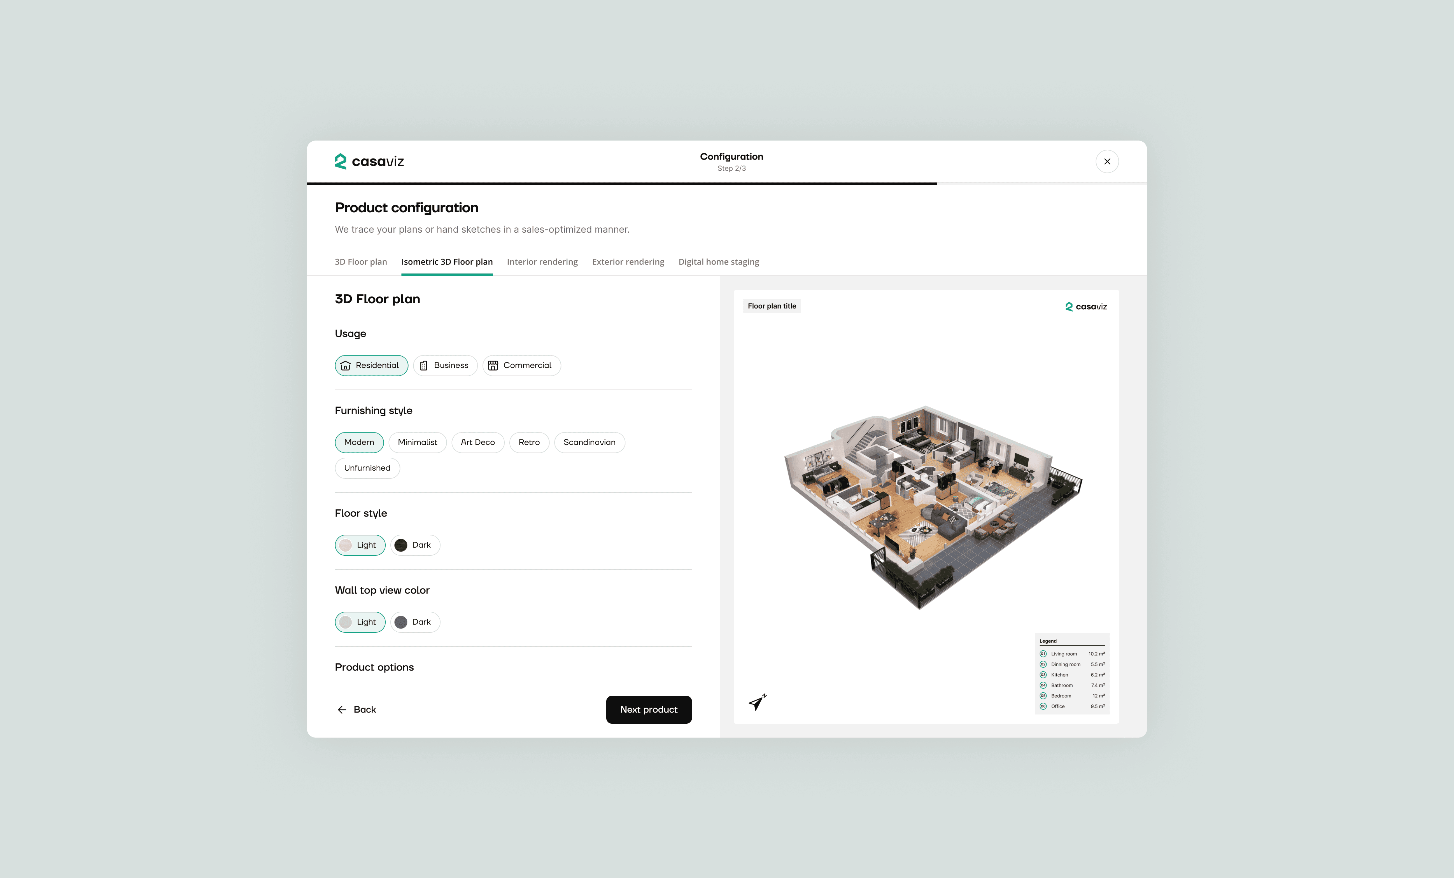This screenshot has width=1454, height=878.
Task: Click the isometric floor plan preview image
Action: pos(932,506)
